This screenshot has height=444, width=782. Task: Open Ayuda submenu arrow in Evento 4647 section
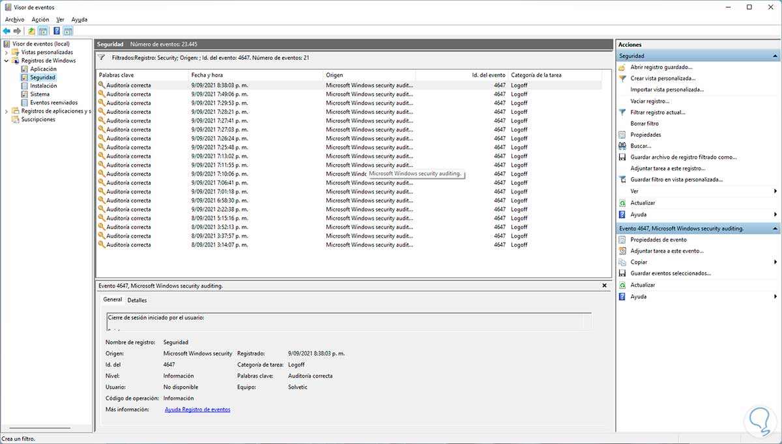pyautogui.click(x=775, y=296)
